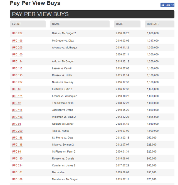Select the buyrate value 1,600,000

click(x=153, y=33)
